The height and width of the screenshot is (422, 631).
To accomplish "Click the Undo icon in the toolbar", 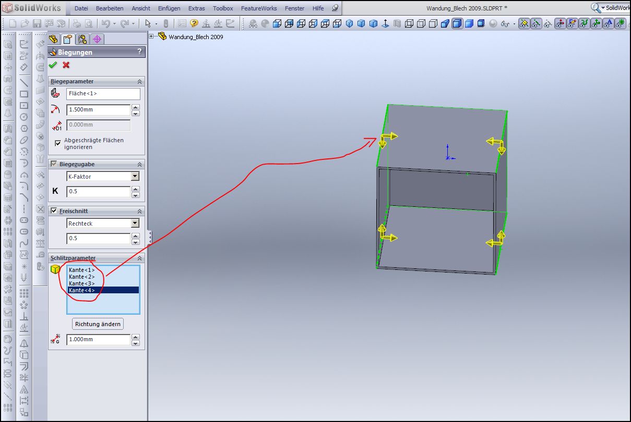I will tap(105, 23).
